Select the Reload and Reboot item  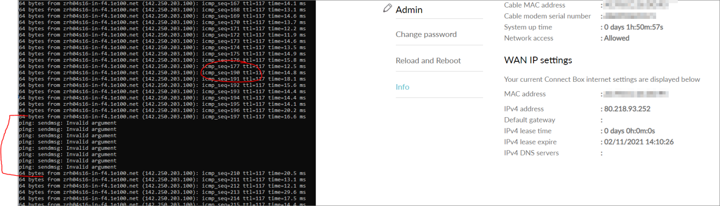[x=428, y=60]
